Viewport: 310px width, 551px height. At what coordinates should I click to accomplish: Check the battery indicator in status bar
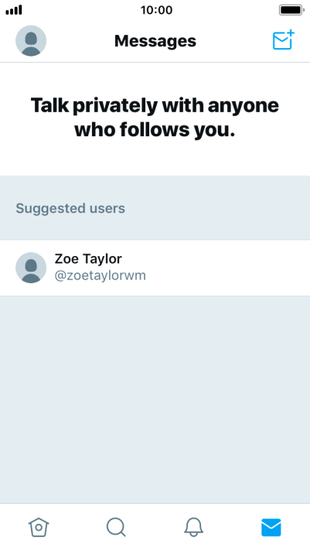(291, 10)
